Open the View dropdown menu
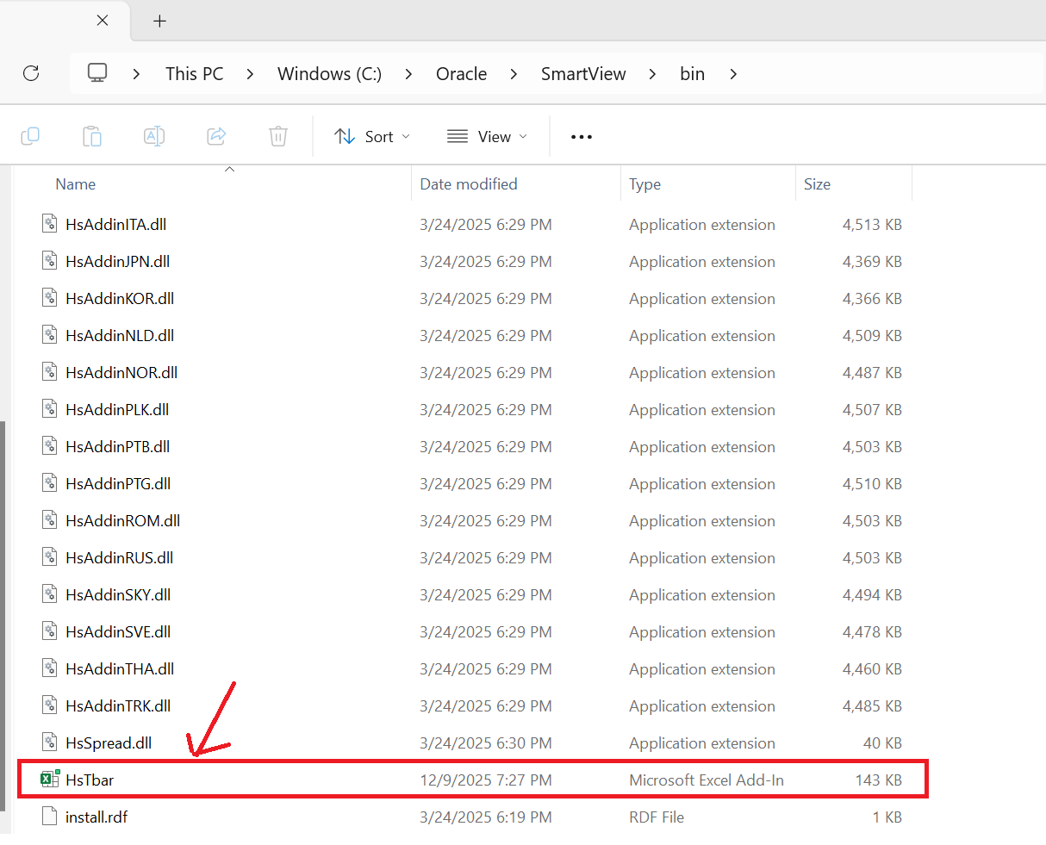 pos(487,136)
